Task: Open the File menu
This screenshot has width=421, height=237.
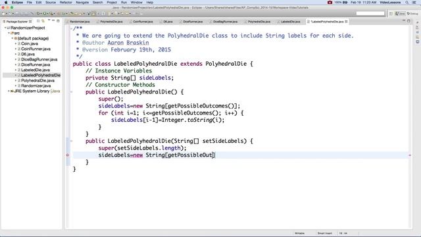Action: pyautogui.click(x=29, y=3)
